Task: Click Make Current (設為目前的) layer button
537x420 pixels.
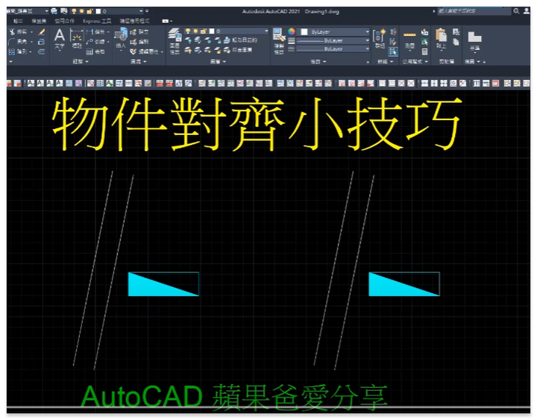Action: (x=241, y=40)
